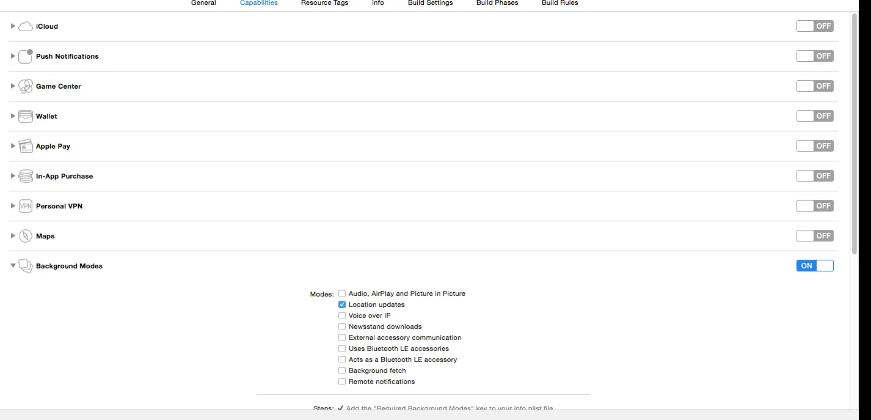The image size is (871, 420).
Task: Click the "Background Modes" heading text
Action: [69, 266]
